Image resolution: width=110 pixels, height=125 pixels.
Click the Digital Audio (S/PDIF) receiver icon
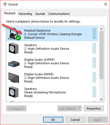coord(14,64)
